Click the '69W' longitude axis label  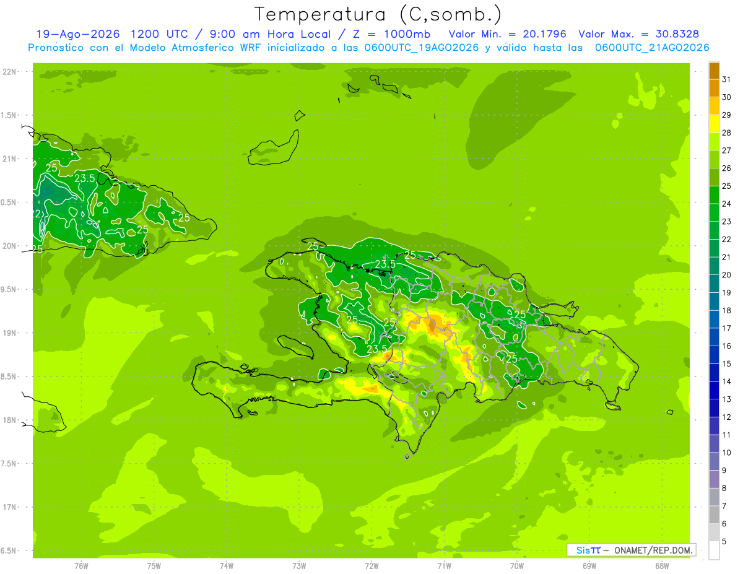coord(589,566)
